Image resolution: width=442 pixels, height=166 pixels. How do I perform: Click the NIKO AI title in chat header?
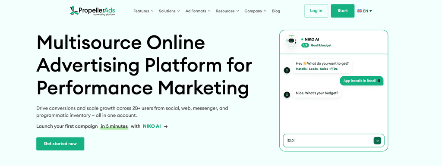(x=312, y=39)
